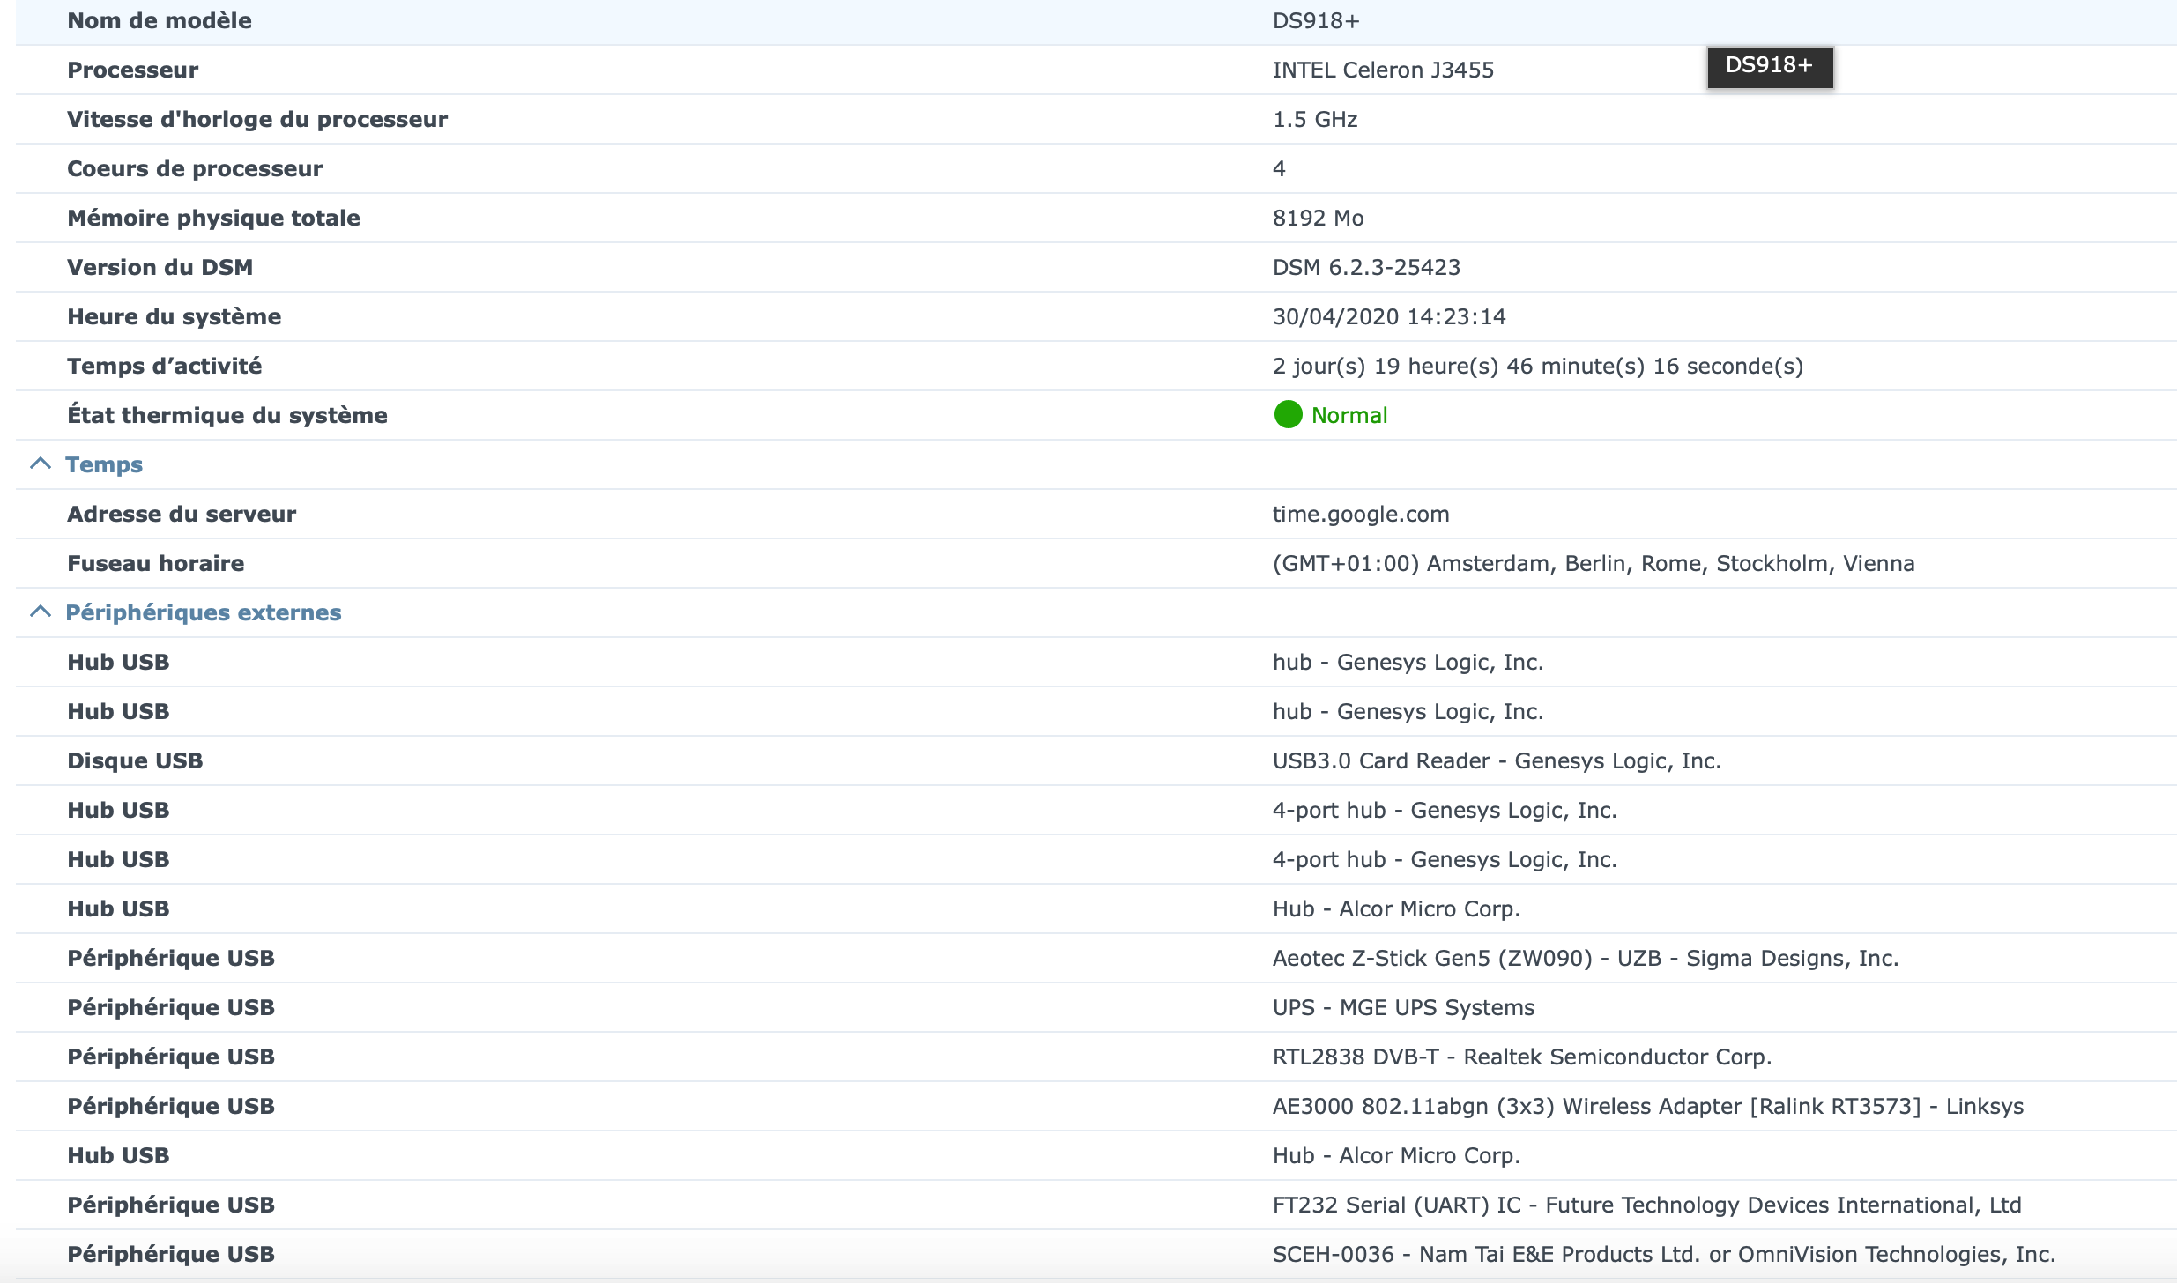Screen dimensions: 2177x1283
Task: Click the Périphériques externes header label
Action: tap(203, 612)
